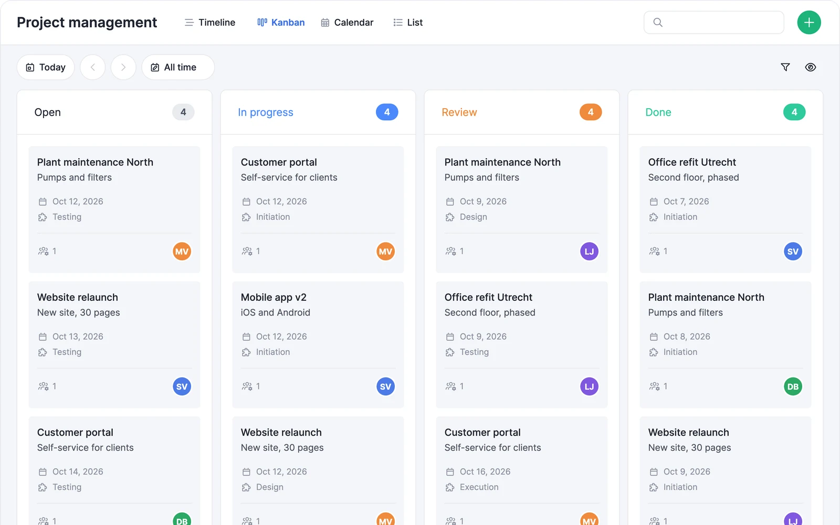Screen dimensions: 840x525
Task: Switch to the List view
Action: pyautogui.click(x=408, y=23)
